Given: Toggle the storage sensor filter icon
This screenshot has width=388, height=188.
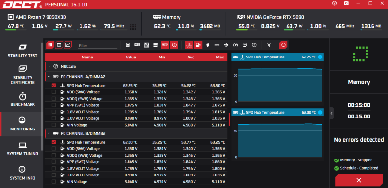Looking at the screenshot, I should [156, 45].
